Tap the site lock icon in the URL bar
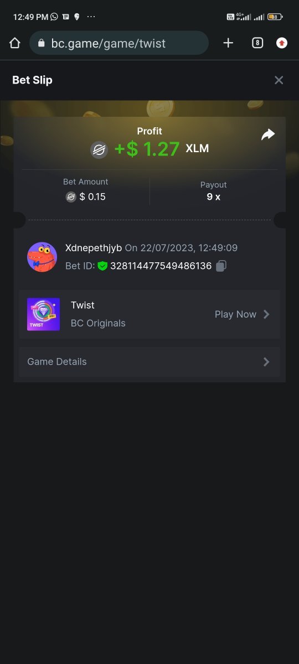299x664 pixels. tap(41, 43)
